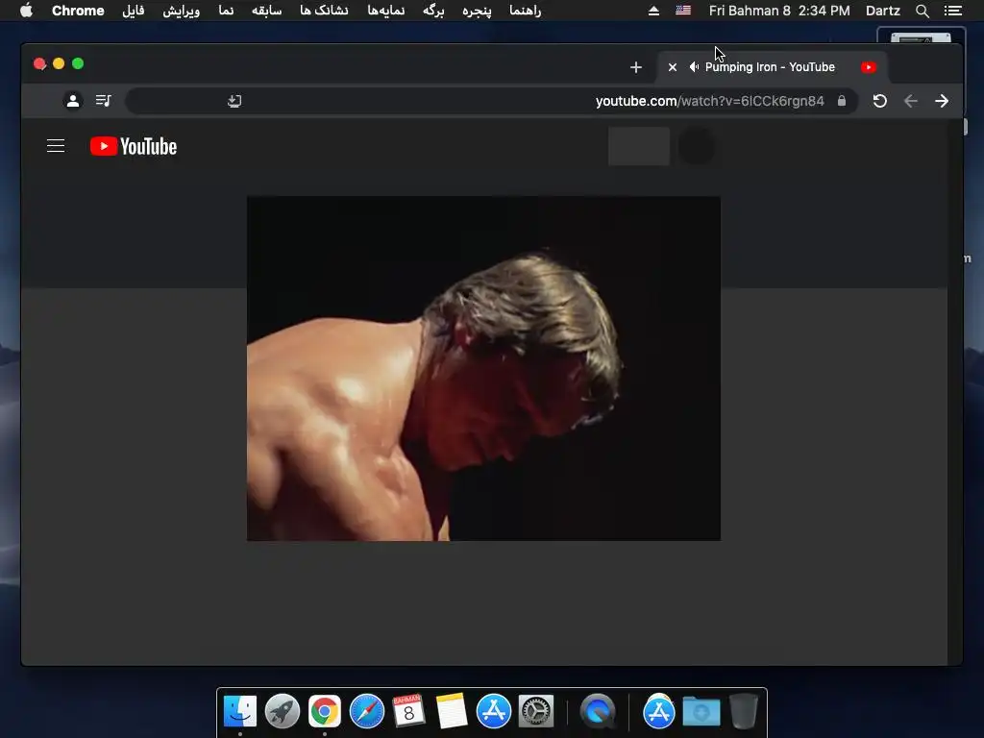Screen dimensions: 984x738
Task: Click the YouTube favicon on the tab
Action: click(x=869, y=67)
